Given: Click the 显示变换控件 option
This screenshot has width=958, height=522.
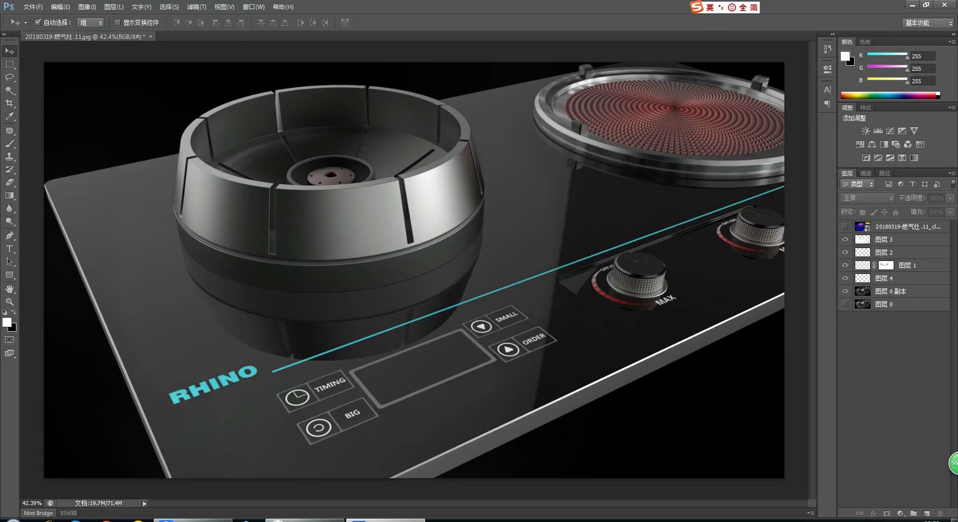Looking at the screenshot, I should (x=118, y=22).
